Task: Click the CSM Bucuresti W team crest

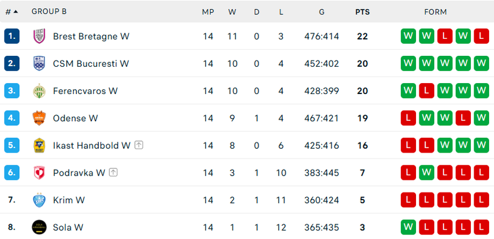Action: [x=38, y=63]
